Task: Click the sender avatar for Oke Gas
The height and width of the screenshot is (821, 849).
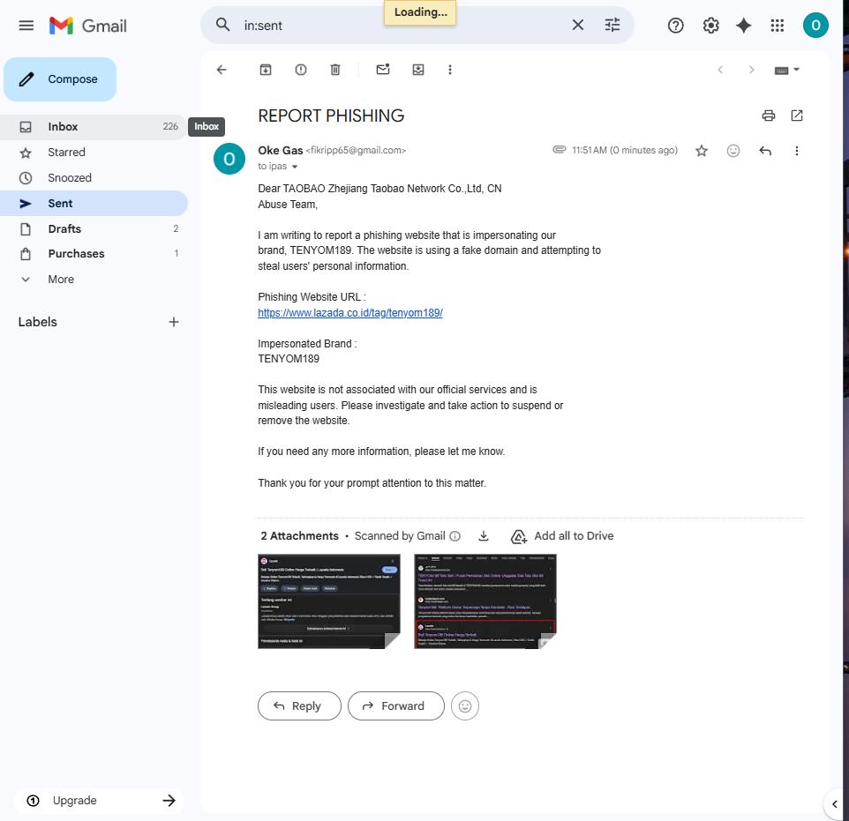Action: tap(229, 159)
